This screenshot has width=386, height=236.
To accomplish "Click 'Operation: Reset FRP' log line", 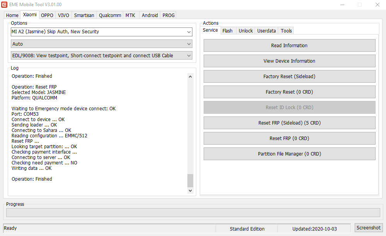I will (x=34, y=87).
